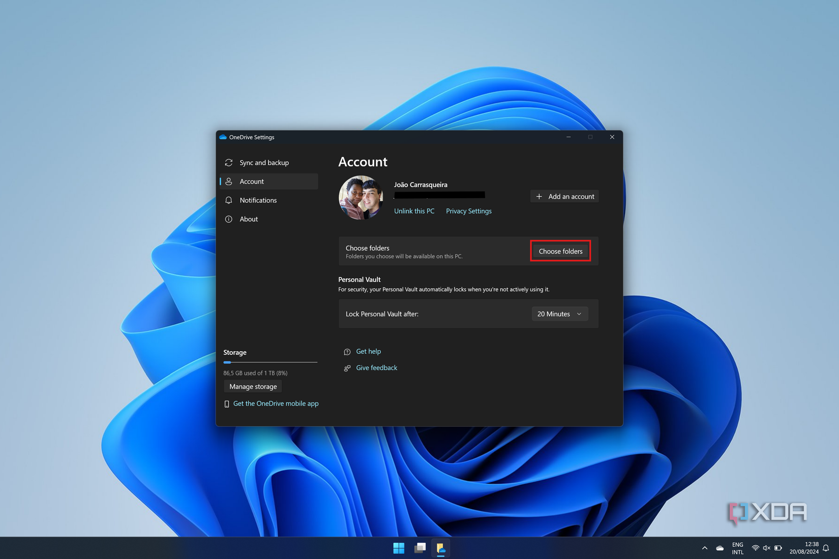Click João Carrasqueira's profile picture
Viewport: 839px width, 559px height.
pyautogui.click(x=361, y=198)
